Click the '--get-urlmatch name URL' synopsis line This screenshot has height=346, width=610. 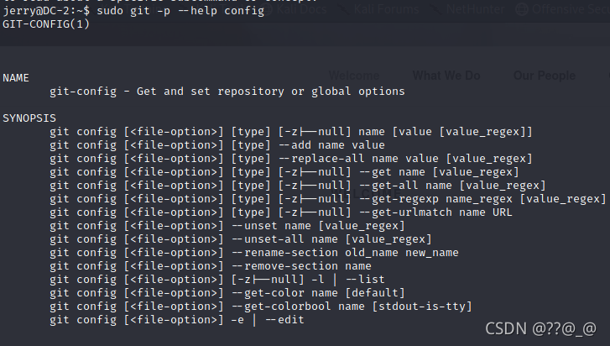[x=281, y=212]
